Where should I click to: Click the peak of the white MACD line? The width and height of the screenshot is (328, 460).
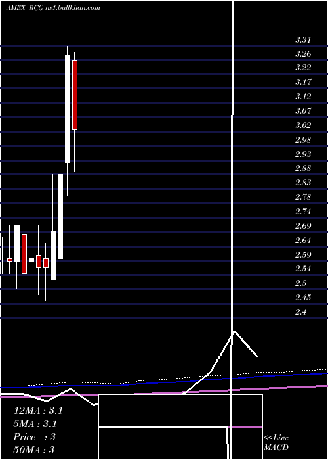pyautogui.click(x=234, y=331)
